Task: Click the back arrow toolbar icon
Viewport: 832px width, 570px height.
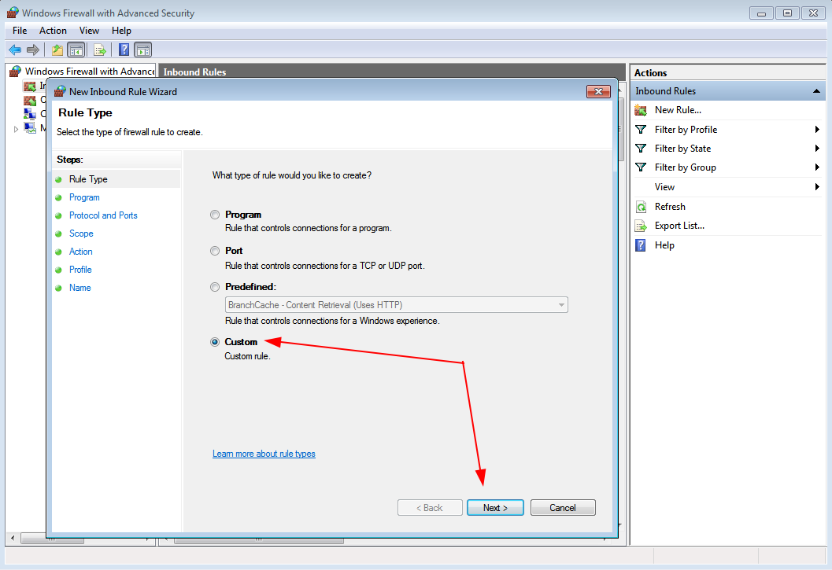Action: tap(14, 50)
